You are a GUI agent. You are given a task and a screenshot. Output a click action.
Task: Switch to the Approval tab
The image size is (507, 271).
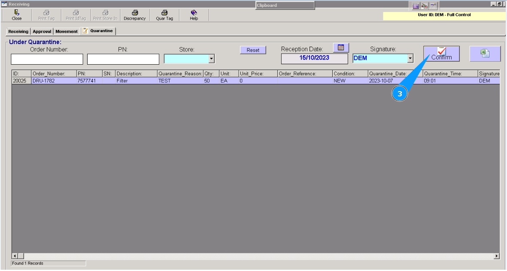coord(42,31)
